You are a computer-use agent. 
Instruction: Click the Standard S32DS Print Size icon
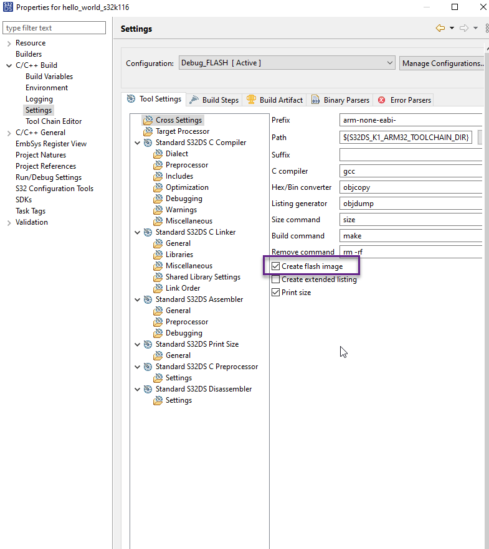click(148, 344)
